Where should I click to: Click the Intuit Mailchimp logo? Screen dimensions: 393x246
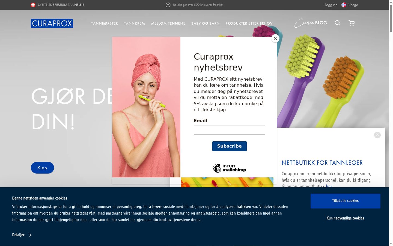pos(229,168)
